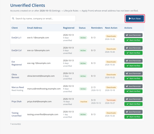Screen dimensions: 154x134
Task: Click Marcus Reed's Active status badge
Action: coord(83,89)
